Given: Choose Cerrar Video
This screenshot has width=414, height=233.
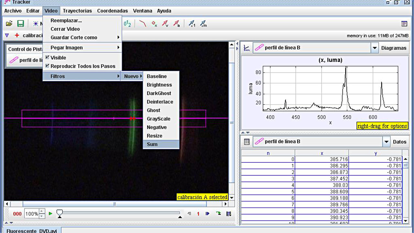Looking at the screenshot, I should point(82,29).
